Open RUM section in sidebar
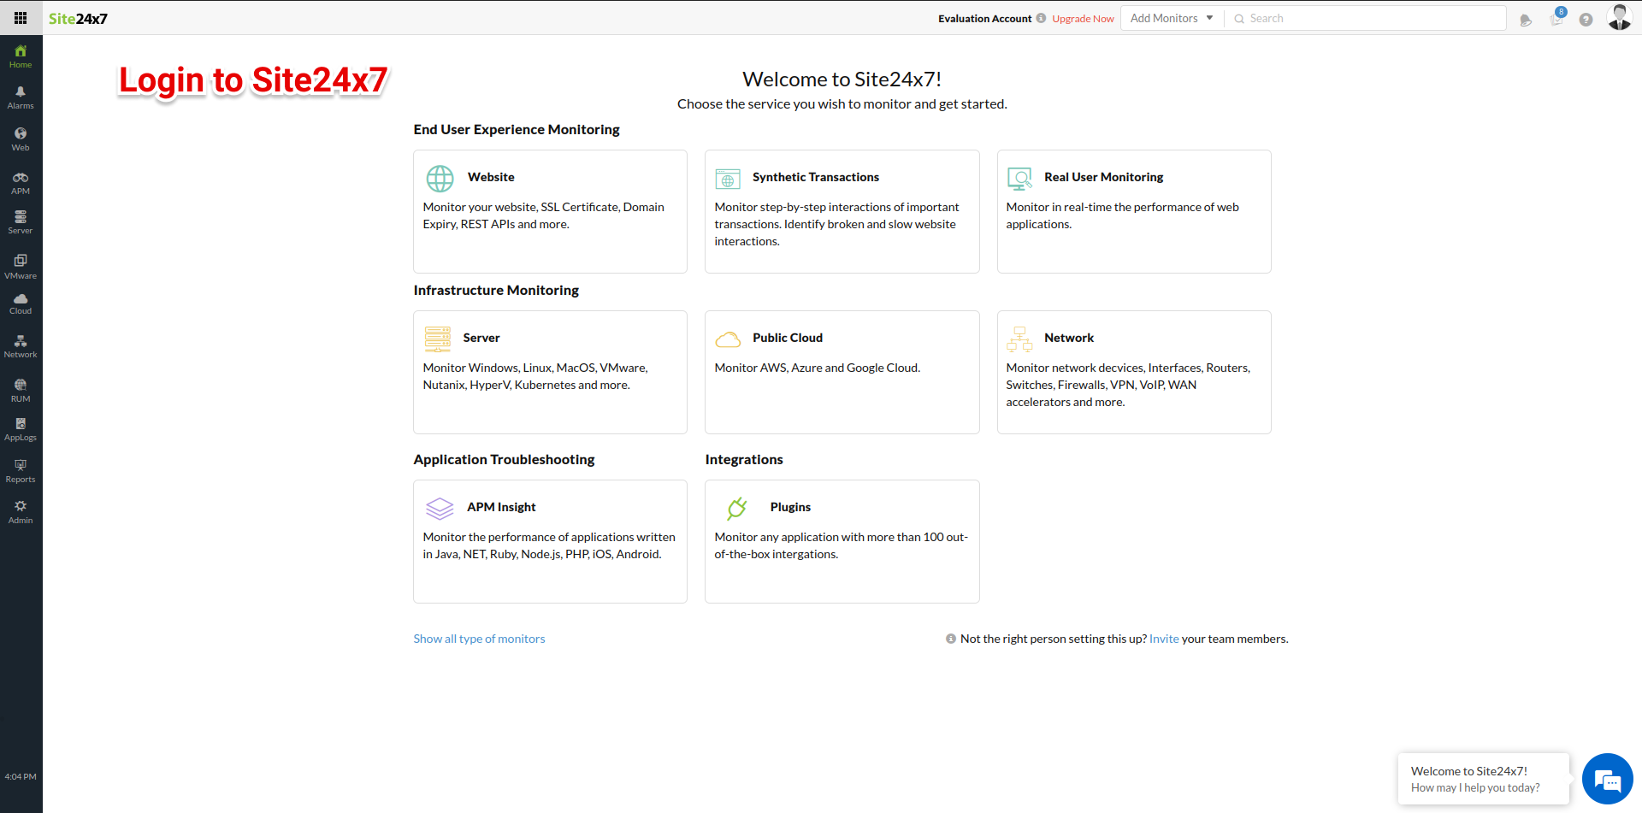The image size is (1642, 813). pyautogui.click(x=21, y=391)
